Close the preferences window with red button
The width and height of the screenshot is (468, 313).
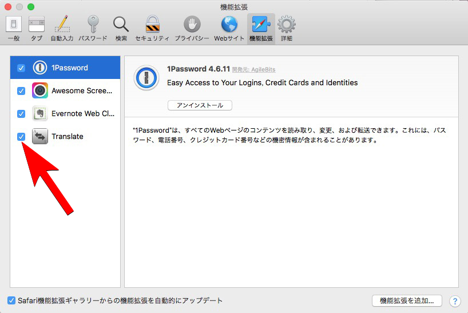[x=8, y=6]
